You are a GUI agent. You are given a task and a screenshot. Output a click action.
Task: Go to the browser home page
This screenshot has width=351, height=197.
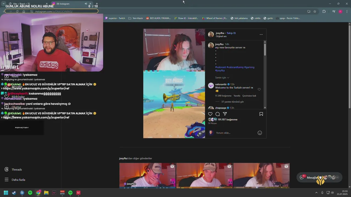pos(24,11)
